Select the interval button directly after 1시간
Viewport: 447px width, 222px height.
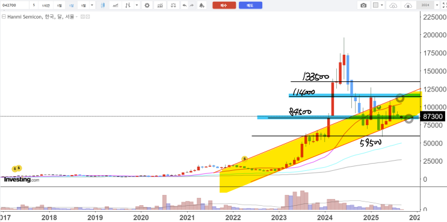tap(59, 5)
